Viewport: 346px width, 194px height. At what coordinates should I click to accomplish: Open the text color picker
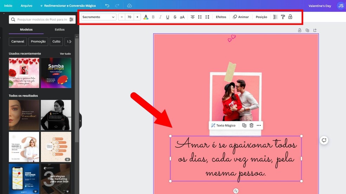(146, 17)
